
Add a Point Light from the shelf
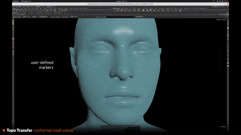[x=118, y=10]
